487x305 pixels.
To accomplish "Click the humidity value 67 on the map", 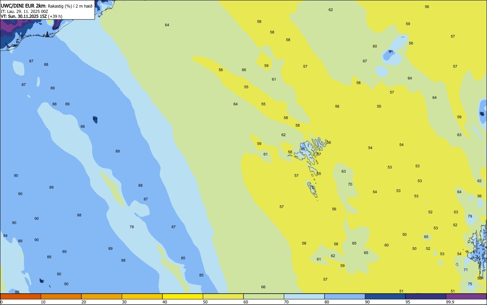I will (365, 61).
